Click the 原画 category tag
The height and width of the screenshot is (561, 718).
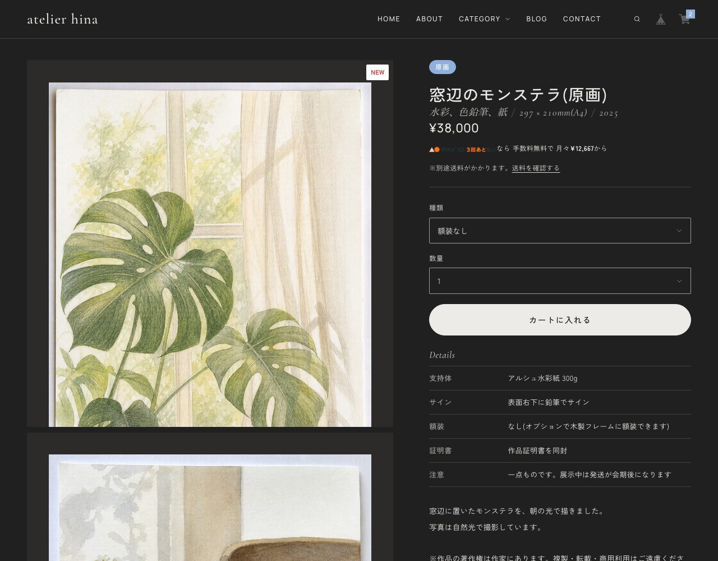pos(443,67)
